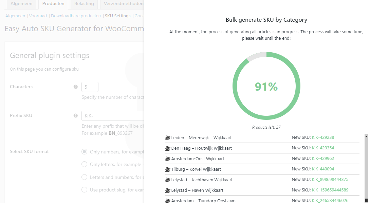Click the Characters number input field
370x203 pixels.
[x=90, y=87]
